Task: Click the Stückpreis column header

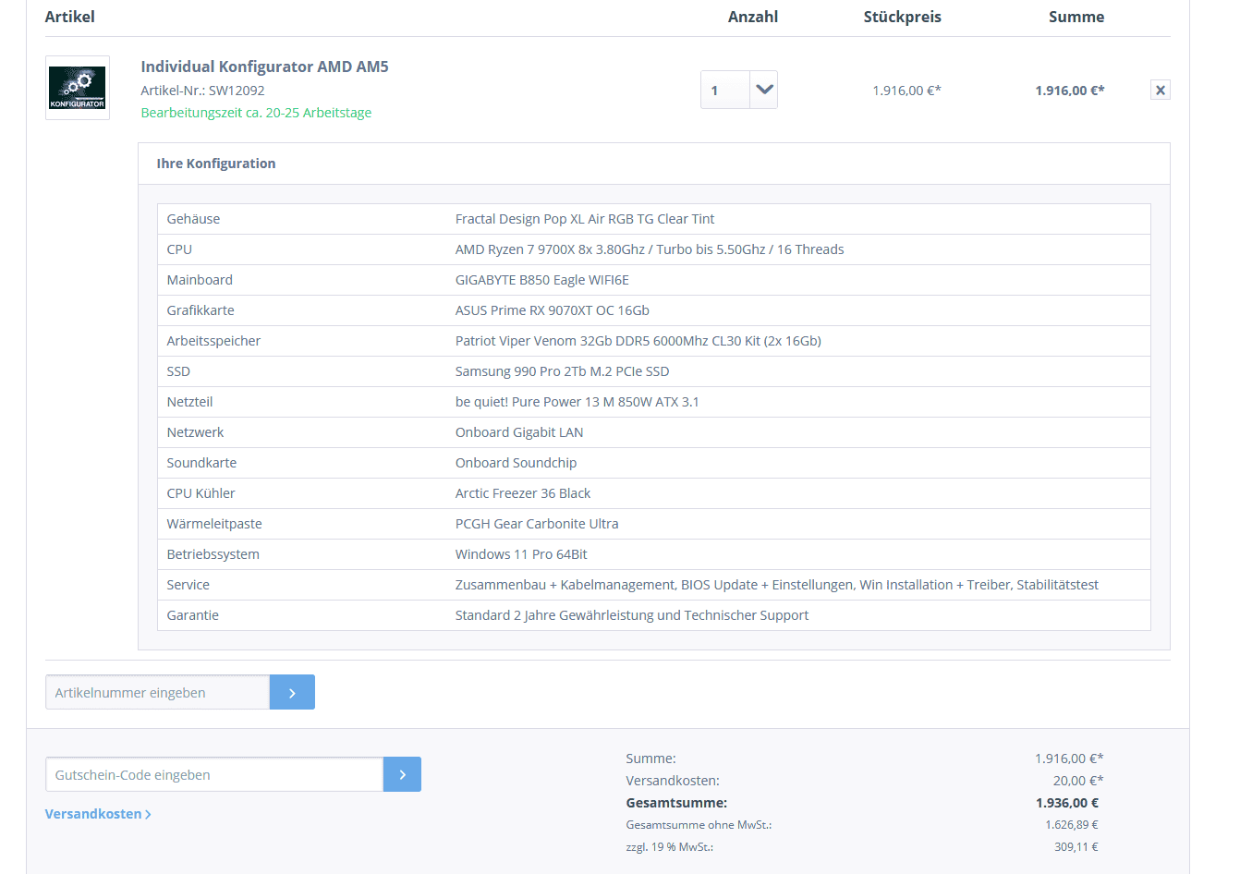Action: pos(902,17)
